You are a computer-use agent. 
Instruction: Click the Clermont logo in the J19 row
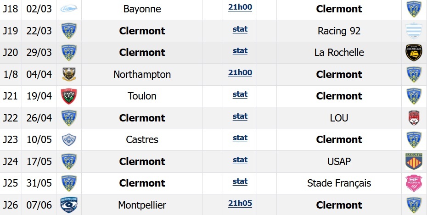click(69, 31)
